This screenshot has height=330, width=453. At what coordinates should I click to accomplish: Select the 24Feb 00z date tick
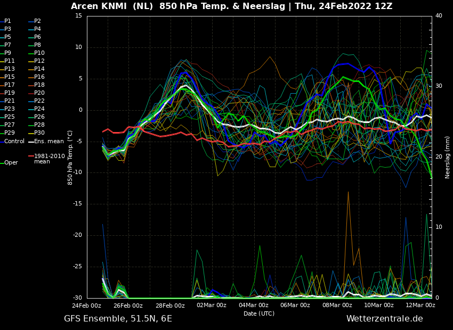pyautogui.click(x=87, y=306)
